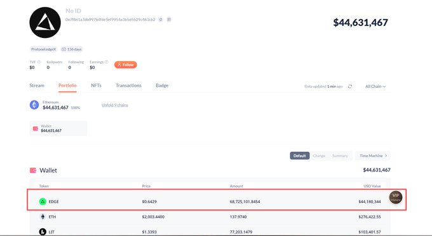The width and height of the screenshot is (432, 236).
Task: Click ETH amount 137.9740
Action: point(238,217)
